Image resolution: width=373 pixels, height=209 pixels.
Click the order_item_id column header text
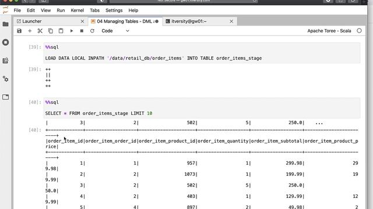coord(65,141)
